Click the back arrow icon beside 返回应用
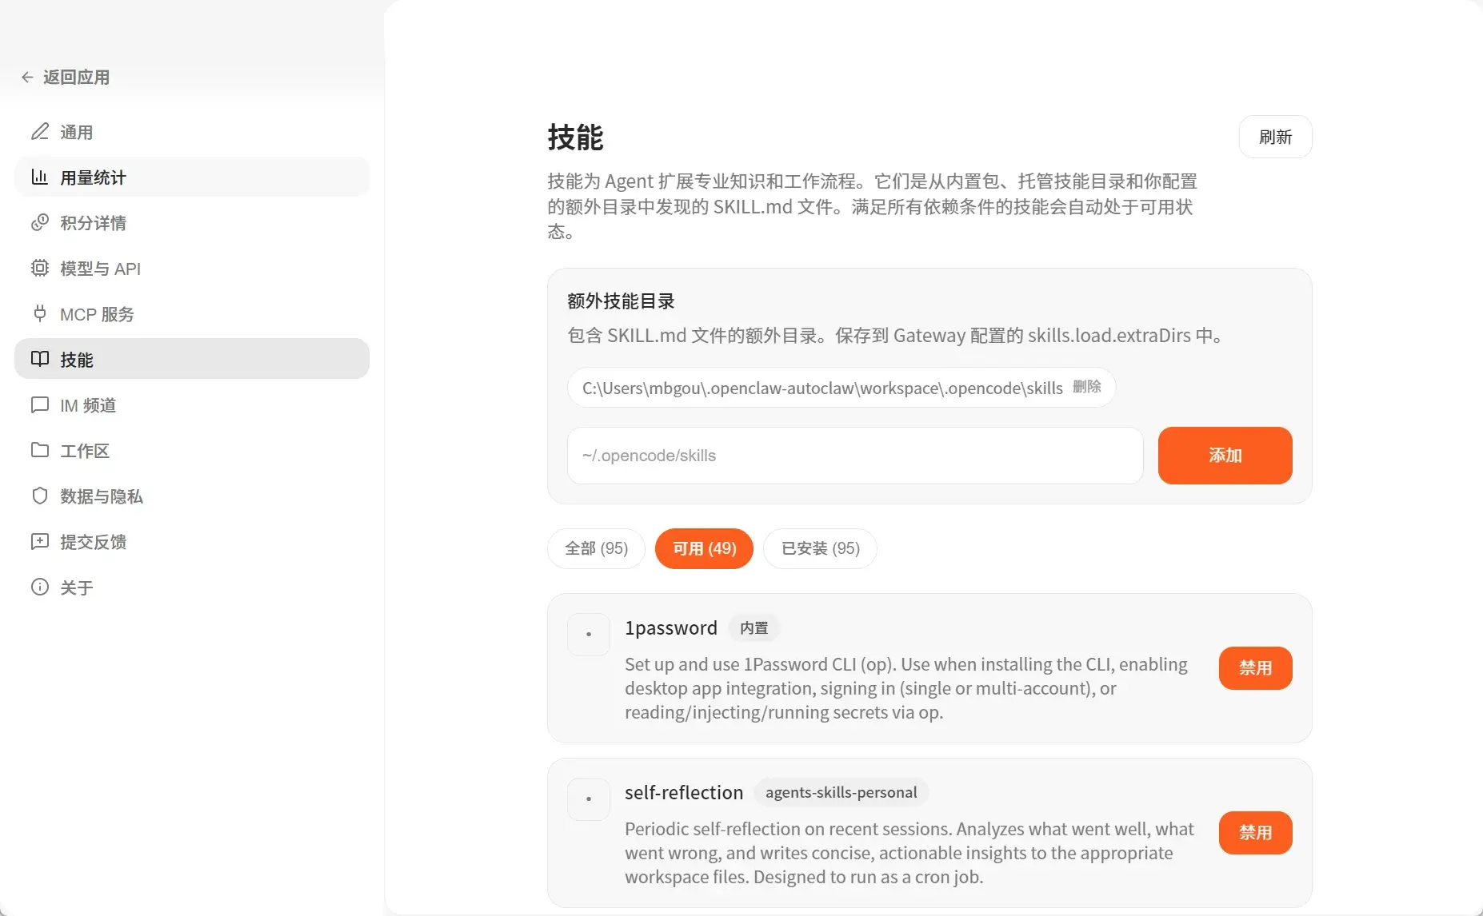1483x916 pixels. (27, 78)
